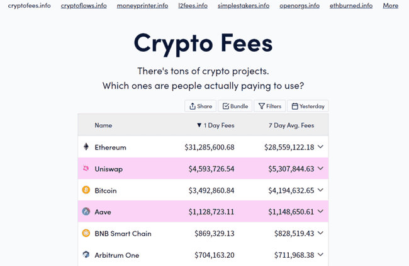Click the Aave ghost icon
The image size is (409, 266).
[86, 212]
